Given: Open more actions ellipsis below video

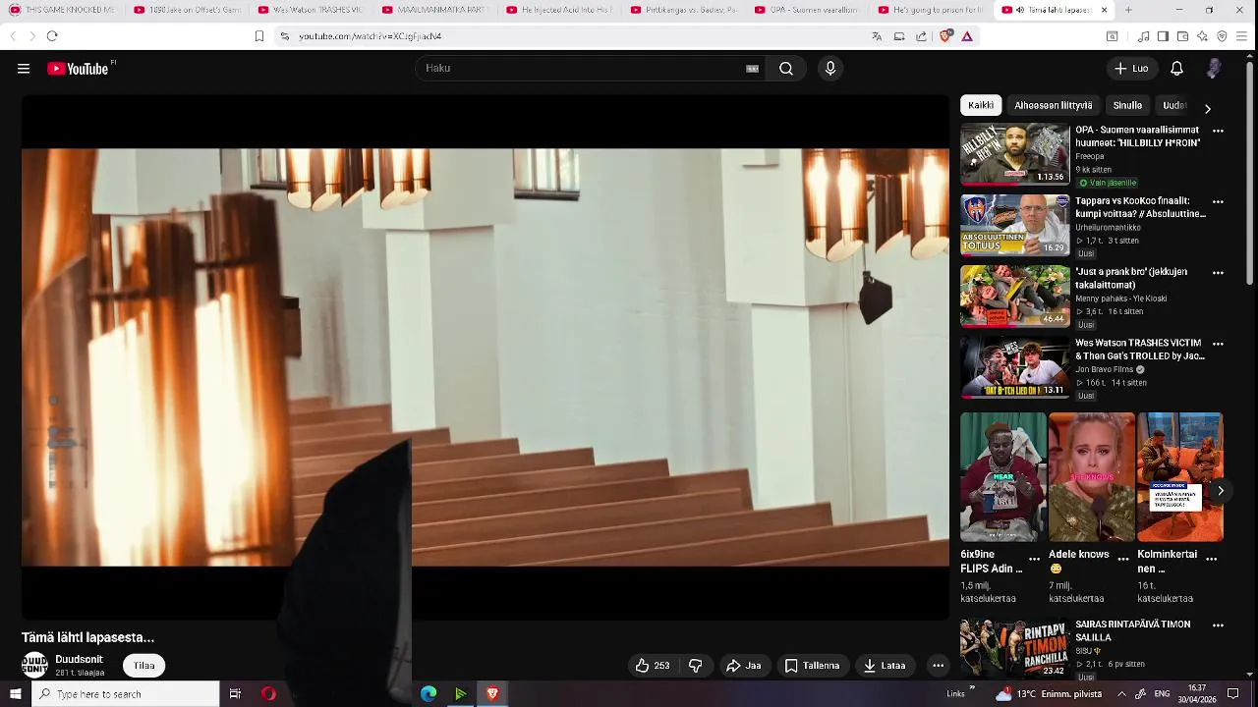Looking at the screenshot, I should click(938, 666).
